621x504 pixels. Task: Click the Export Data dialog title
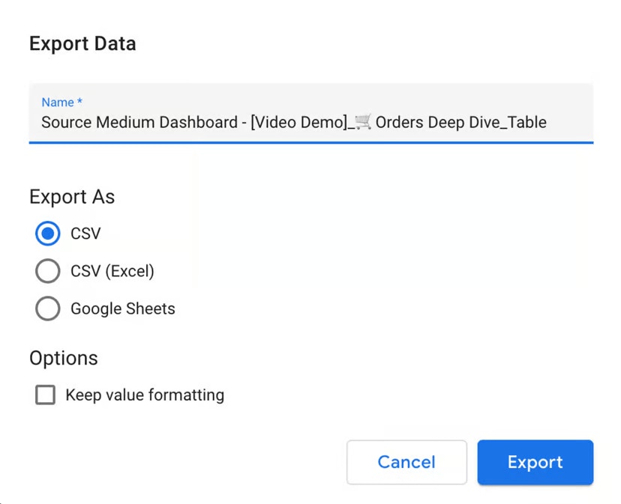pos(82,43)
